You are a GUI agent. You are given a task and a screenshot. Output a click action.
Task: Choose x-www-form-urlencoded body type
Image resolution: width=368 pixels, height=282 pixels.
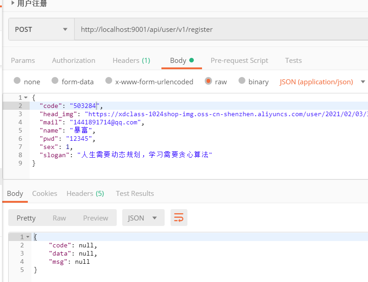(x=109, y=81)
